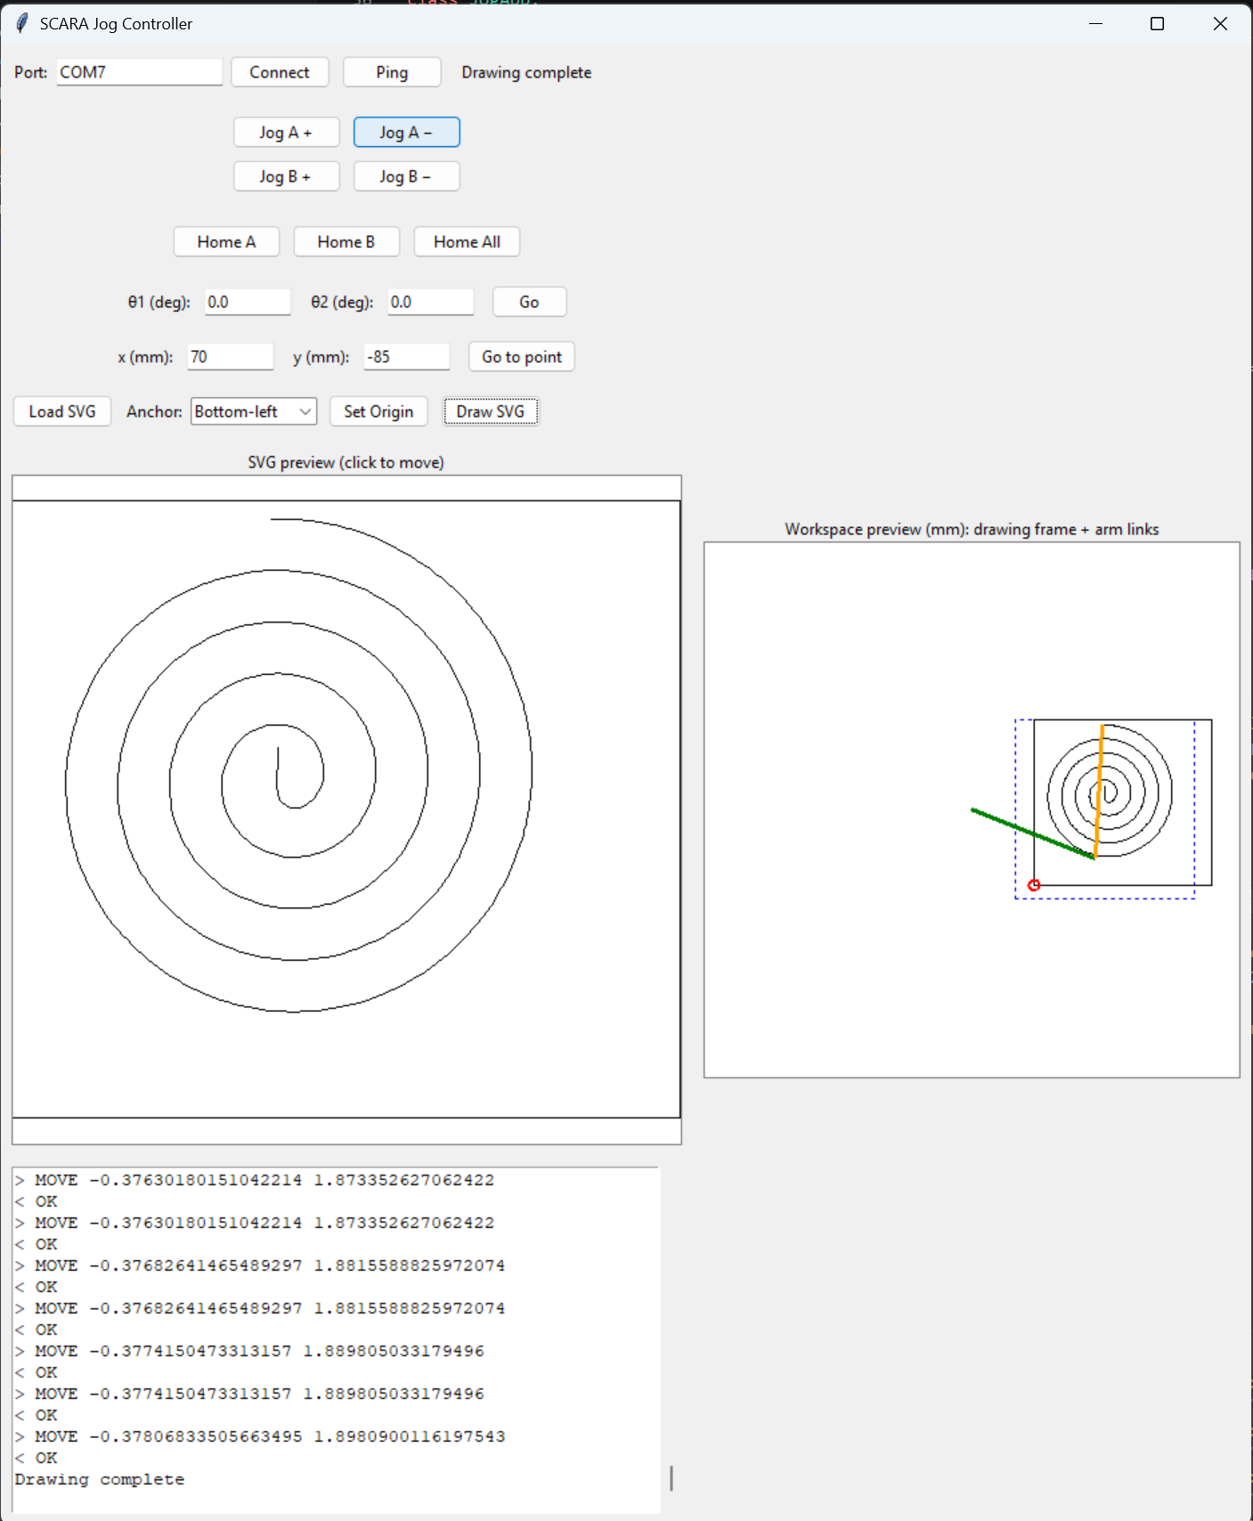
Task: Click the Load SVG button
Action: tap(62, 411)
